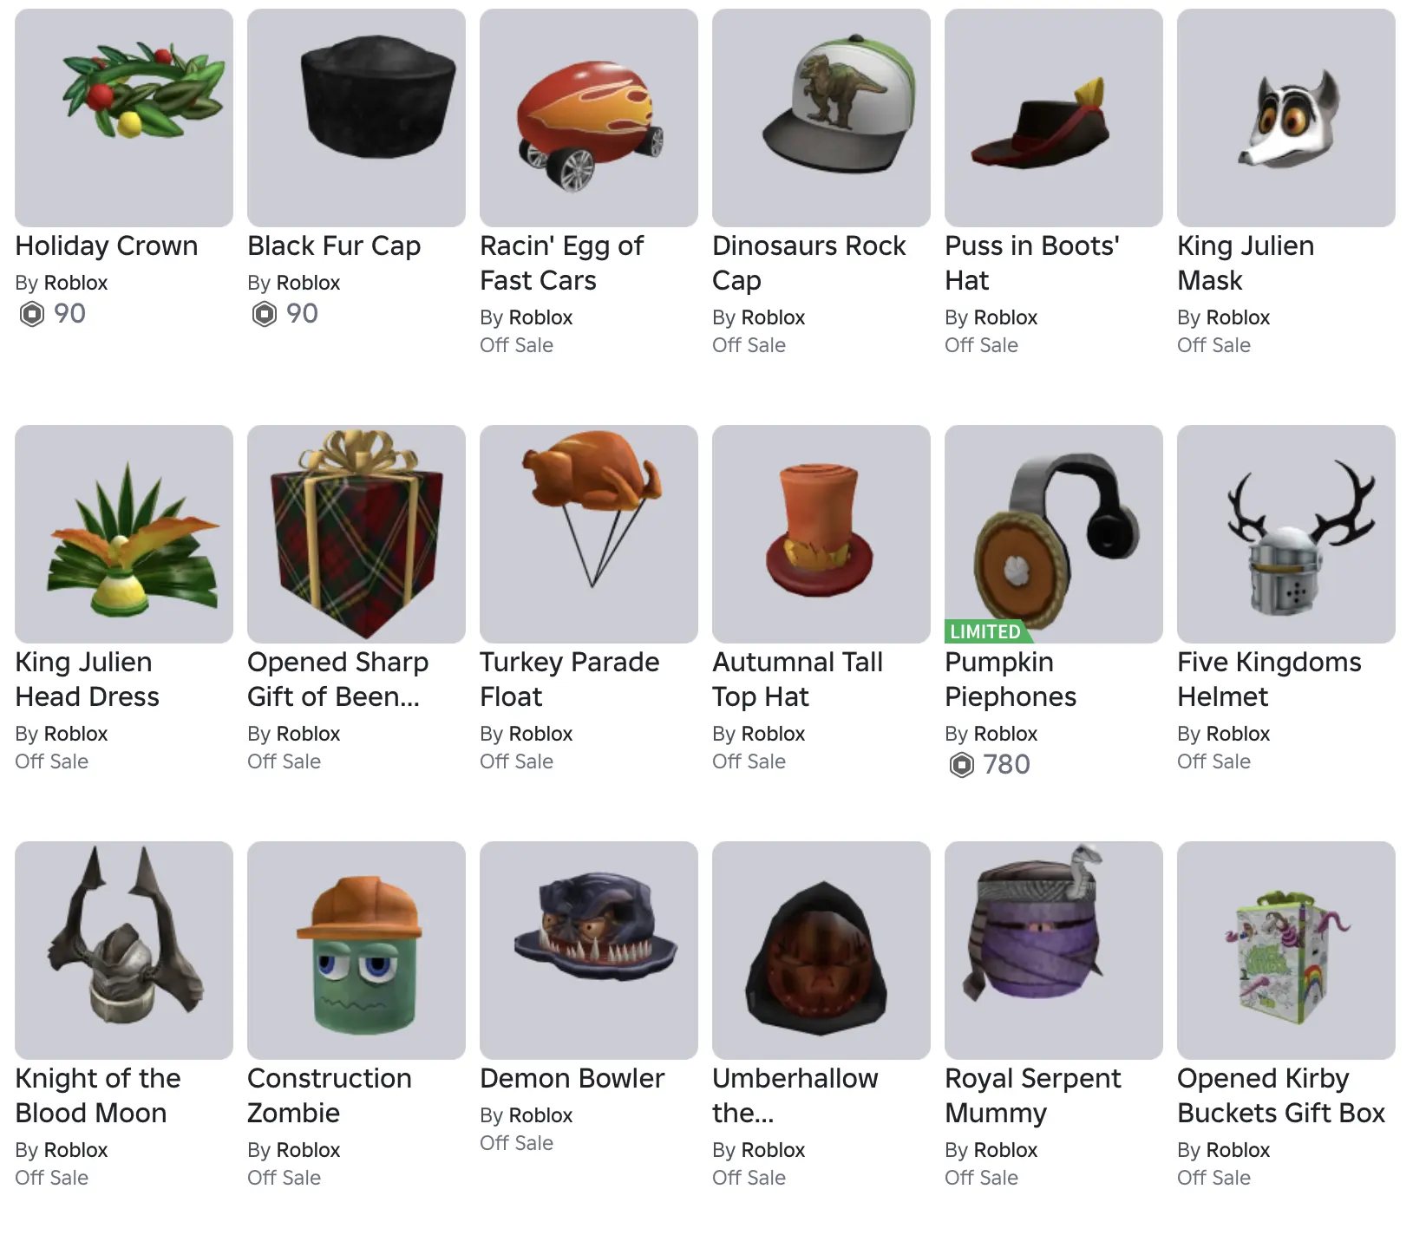Screen dimensions: 1426x1235
Task: Open the Opened Kirby Buckets Gift Box image
Action: tap(1286, 951)
